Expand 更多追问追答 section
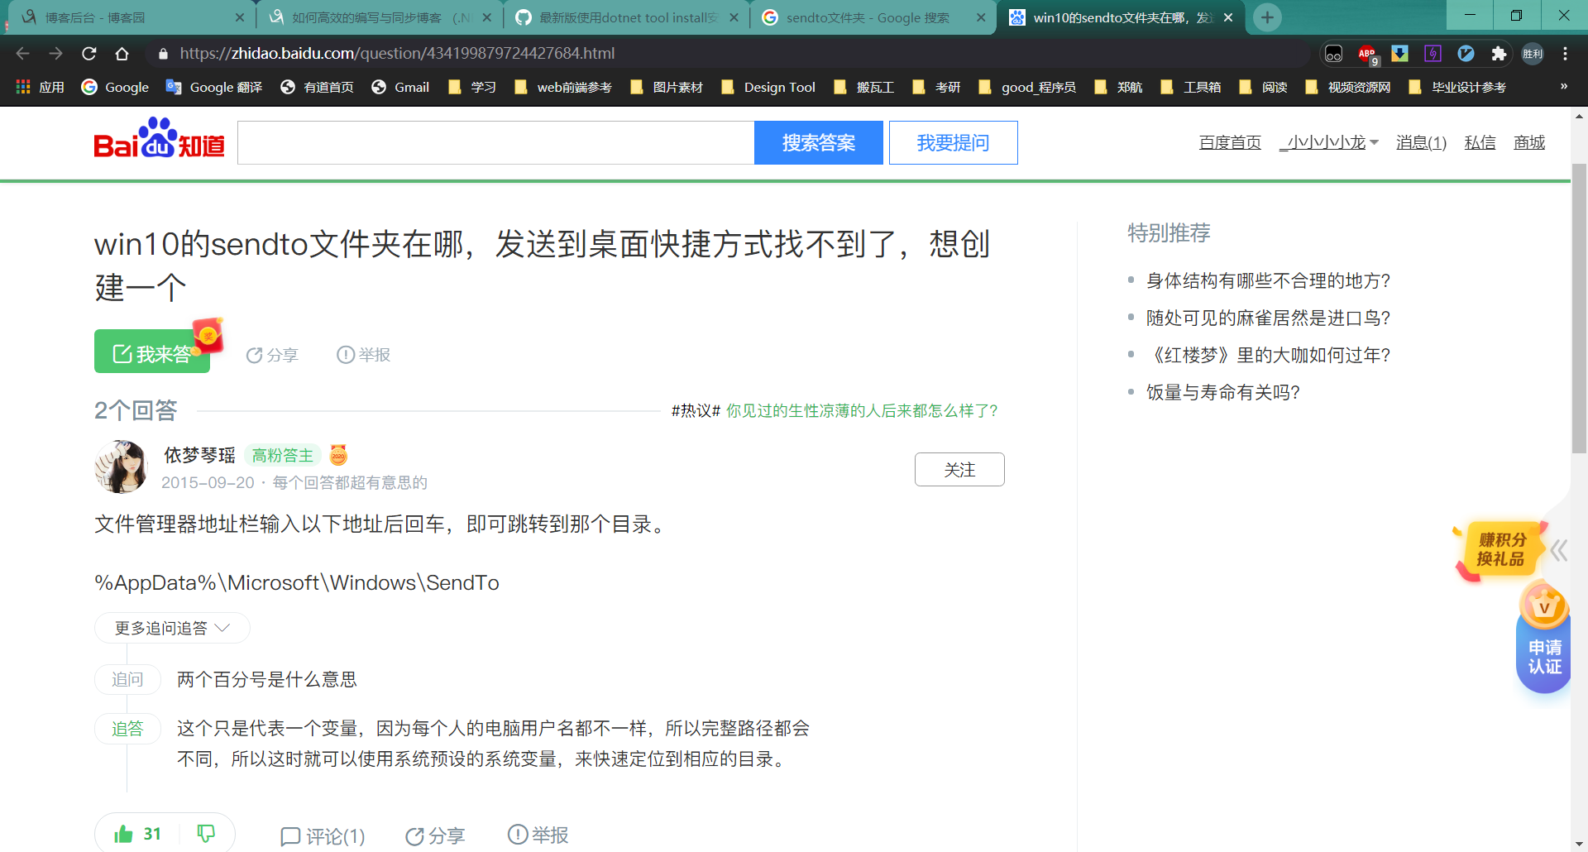The width and height of the screenshot is (1588, 852). [x=172, y=628]
